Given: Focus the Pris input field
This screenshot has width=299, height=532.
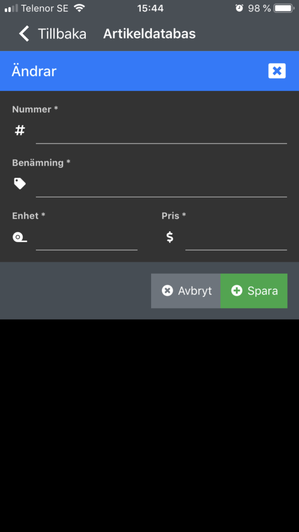Looking at the screenshot, I should tap(236, 238).
